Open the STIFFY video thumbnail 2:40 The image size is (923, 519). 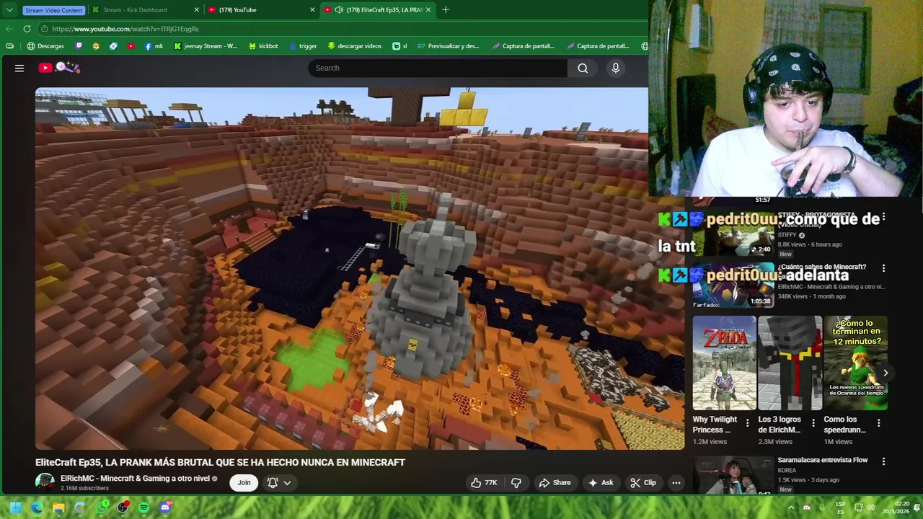pos(733,233)
